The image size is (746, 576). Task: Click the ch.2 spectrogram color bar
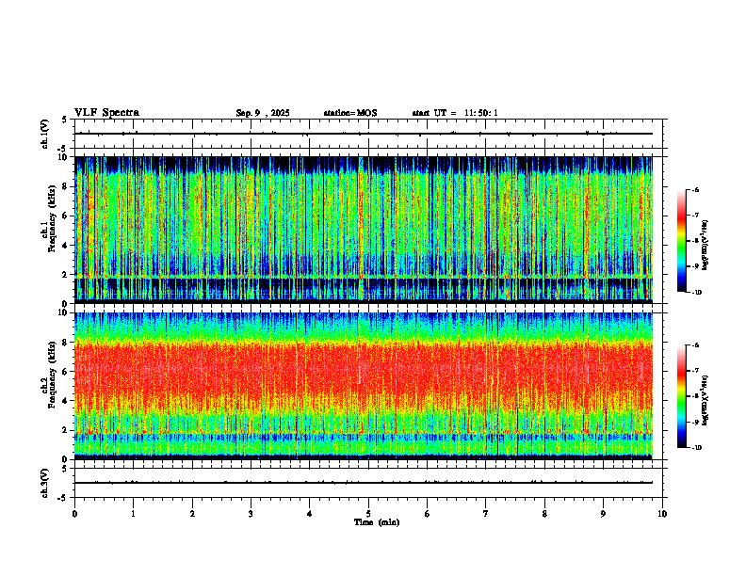[x=682, y=396]
